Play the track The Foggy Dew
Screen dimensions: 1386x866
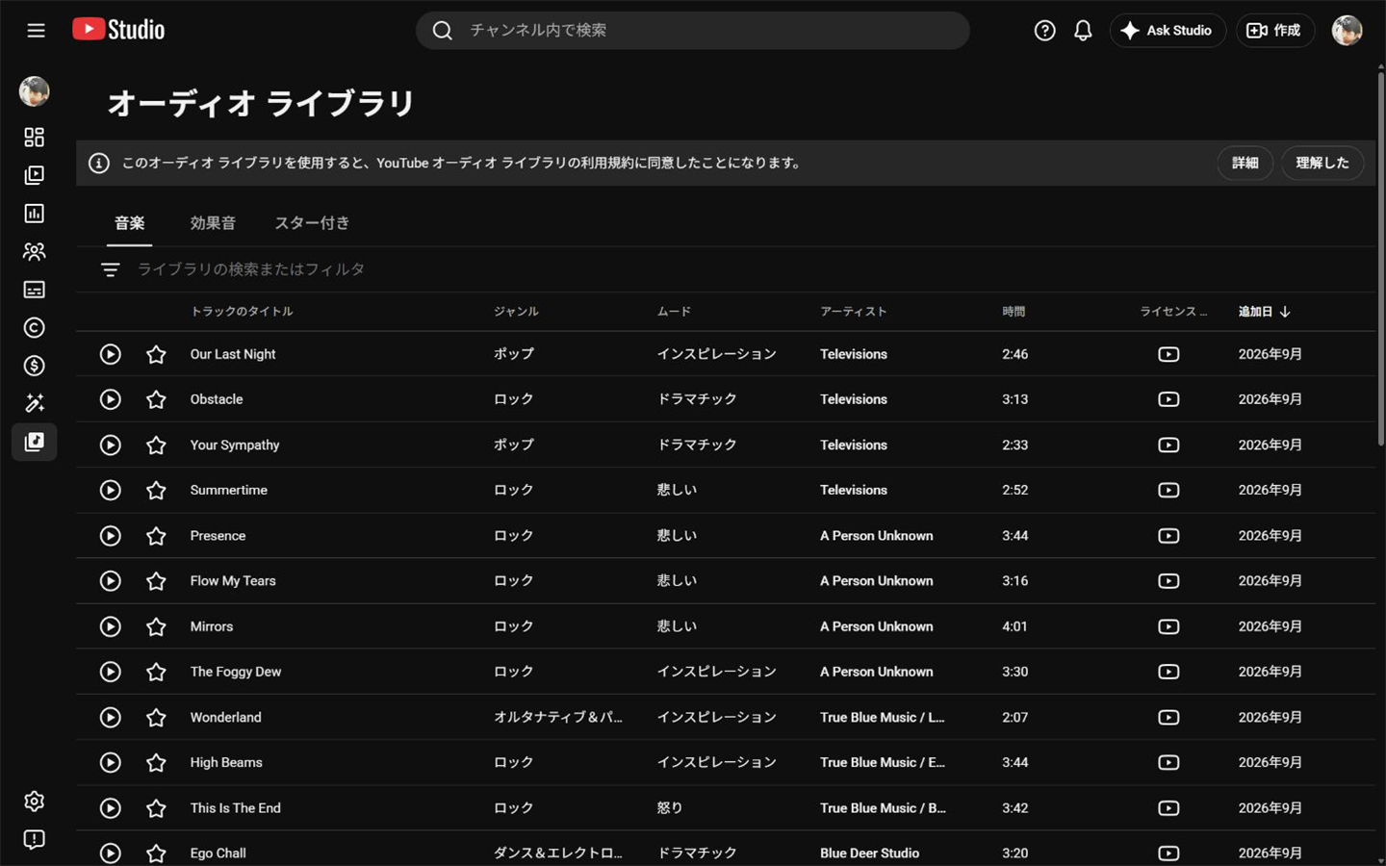coord(111,672)
